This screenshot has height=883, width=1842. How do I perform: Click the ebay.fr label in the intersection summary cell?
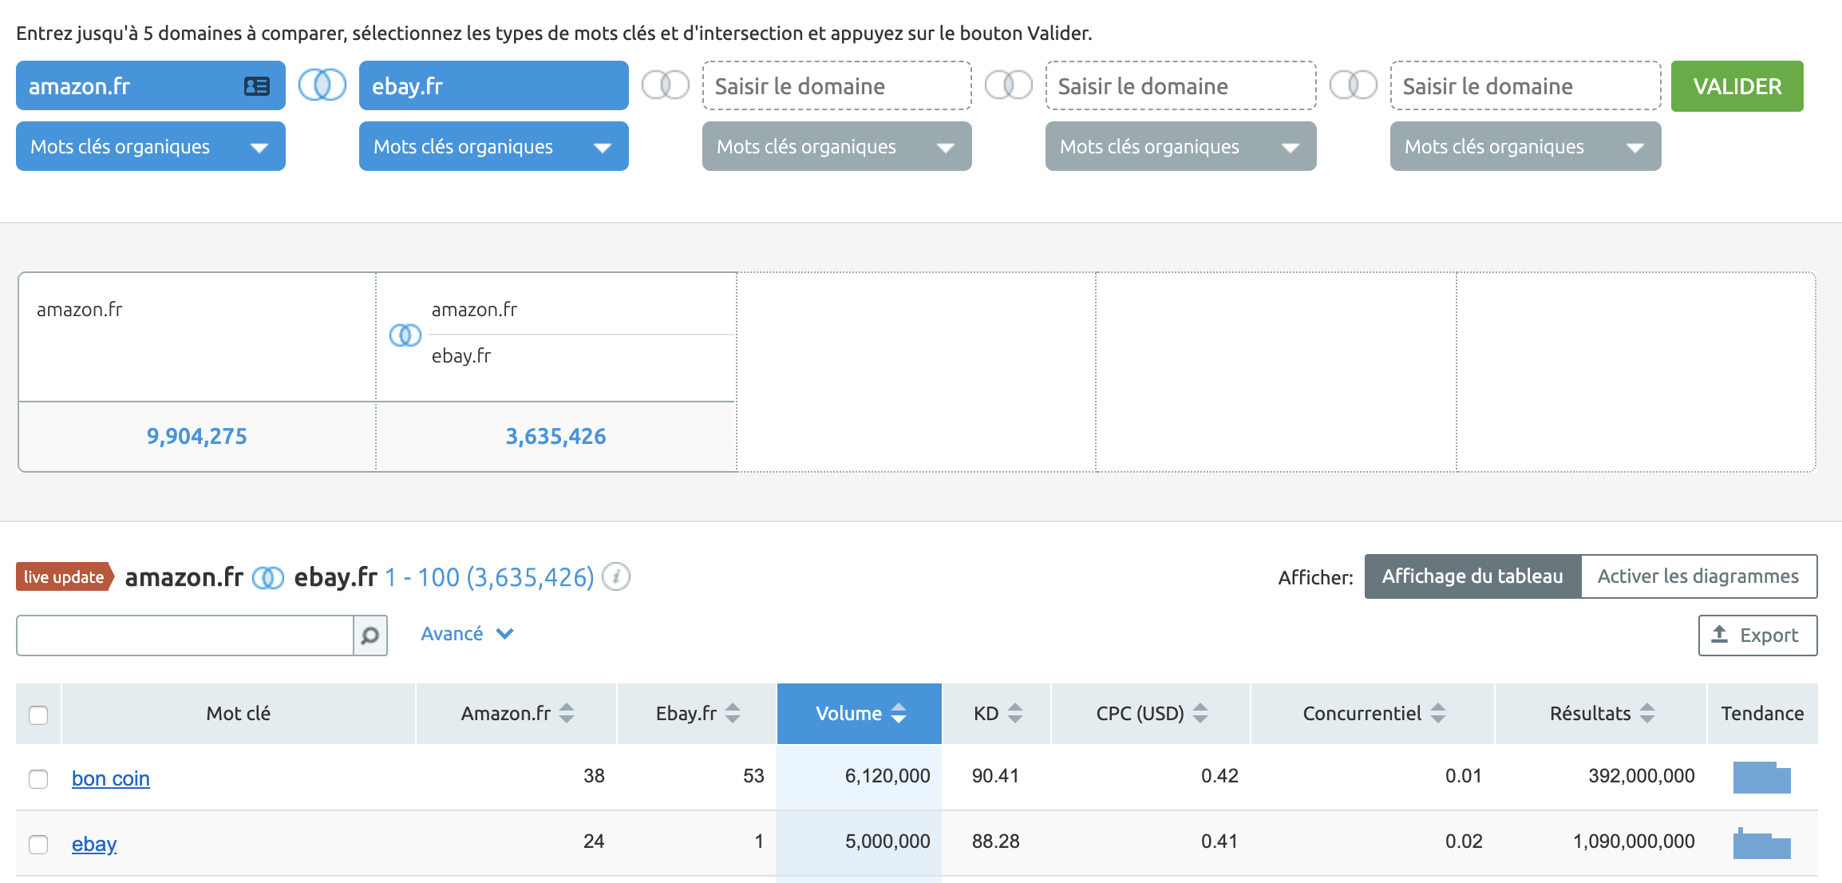click(x=461, y=356)
